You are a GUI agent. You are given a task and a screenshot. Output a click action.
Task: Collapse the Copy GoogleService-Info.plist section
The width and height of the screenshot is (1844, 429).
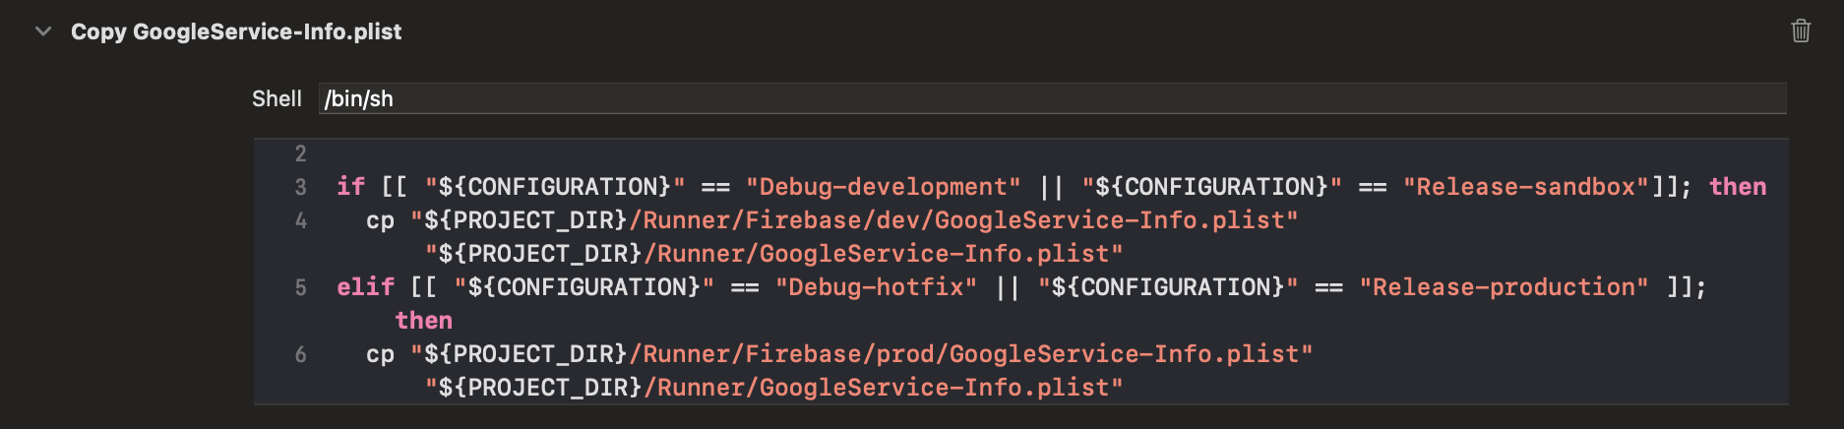(43, 31)
